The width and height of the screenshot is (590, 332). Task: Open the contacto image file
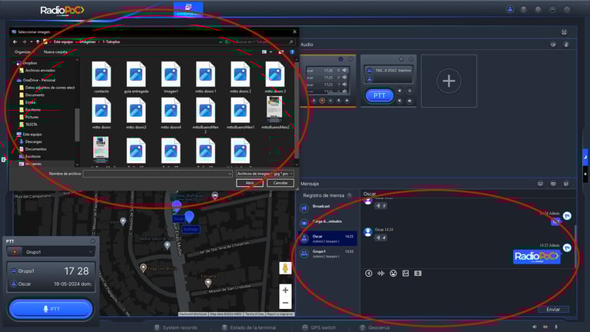tap(101, 78)
